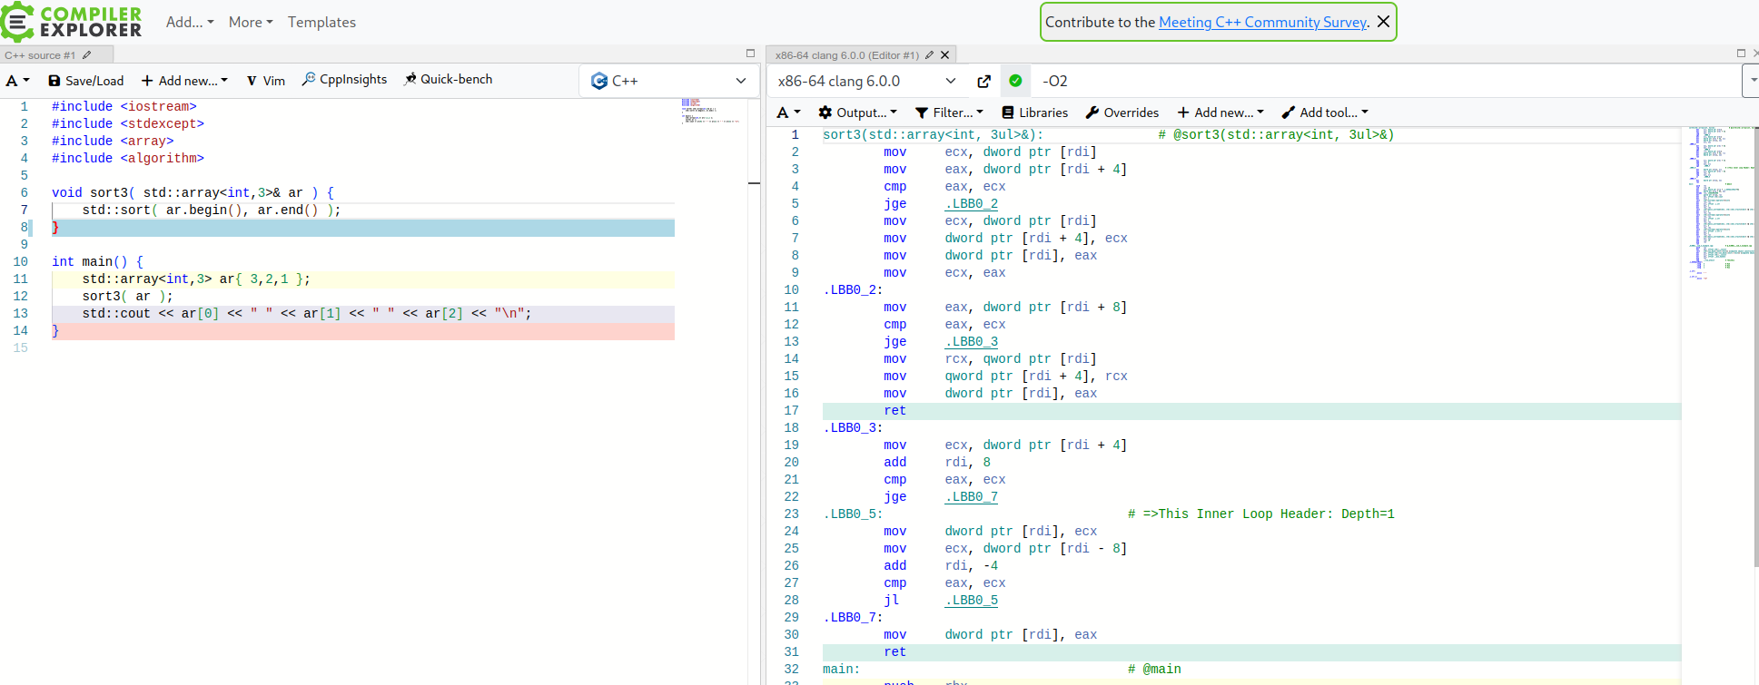
Task: Follow the .LBB0_2 jump label link
Action: pos(971,203)
